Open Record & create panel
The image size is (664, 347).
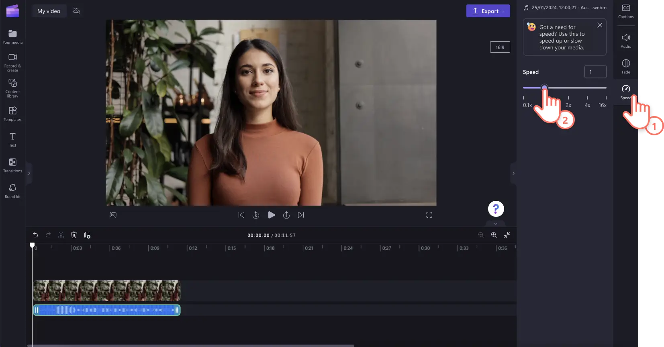point(12,63)
